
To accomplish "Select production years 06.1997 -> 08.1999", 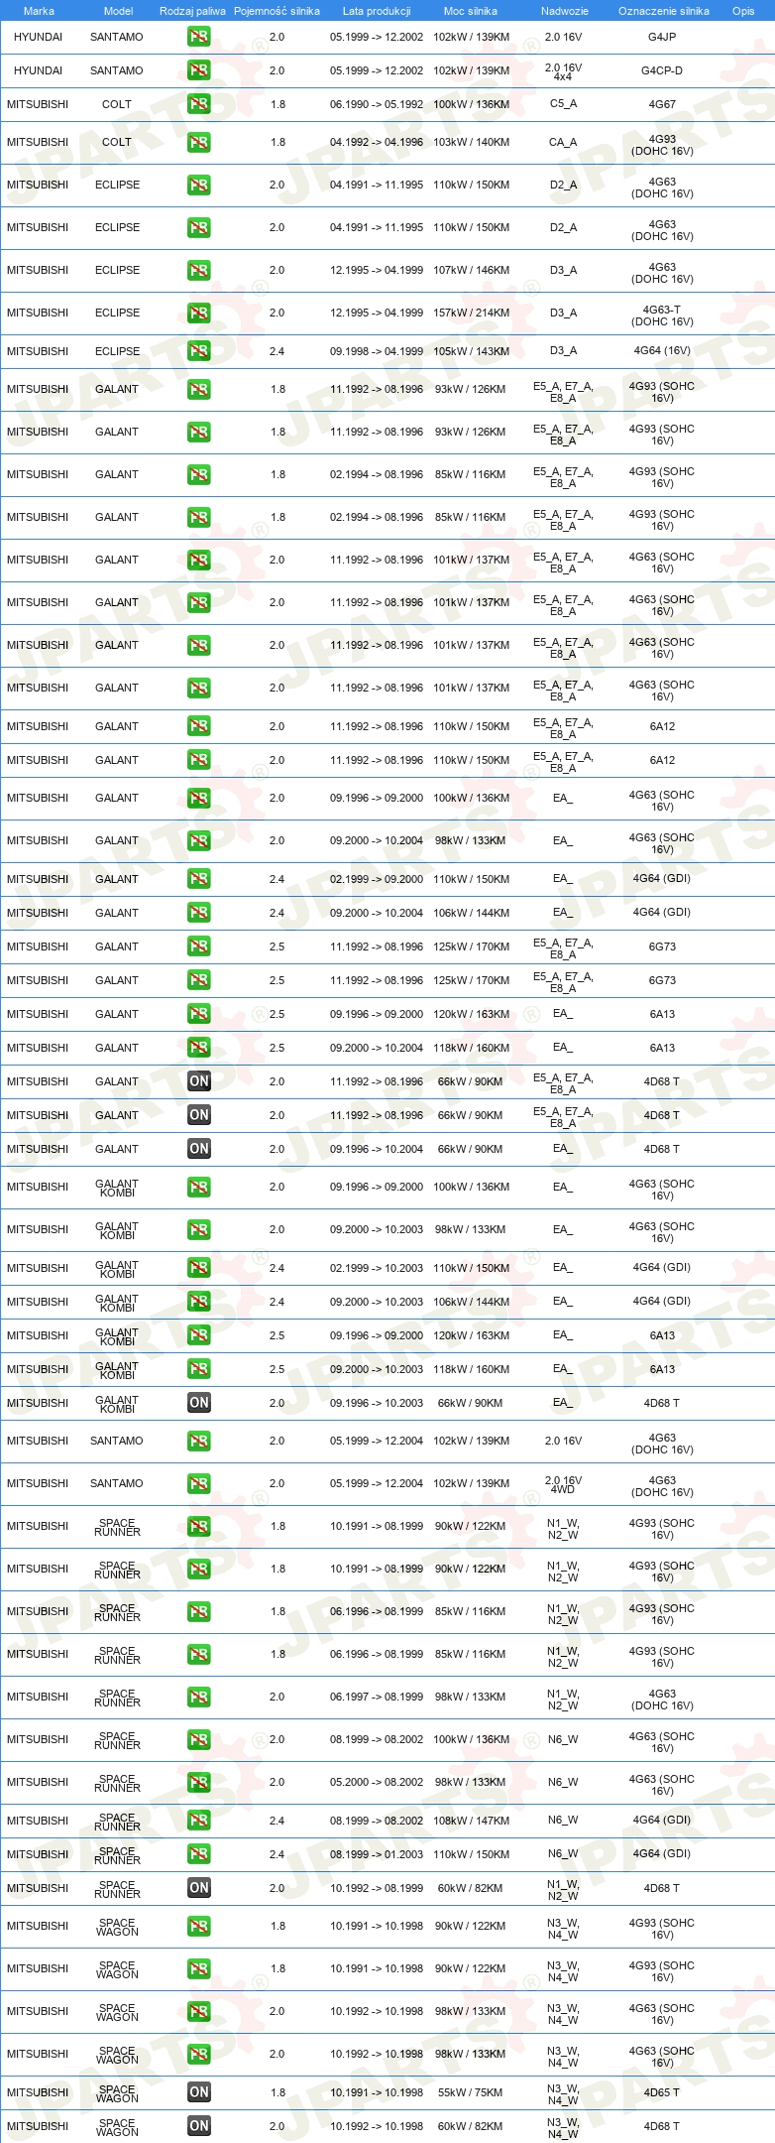I will (x=377, y=1697).
